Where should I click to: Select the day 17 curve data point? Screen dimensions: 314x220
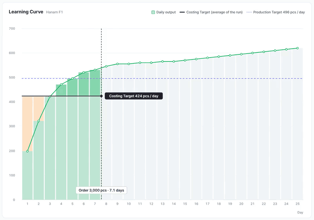[208, 58]
